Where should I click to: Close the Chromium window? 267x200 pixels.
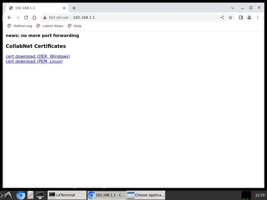click(259, 8)
